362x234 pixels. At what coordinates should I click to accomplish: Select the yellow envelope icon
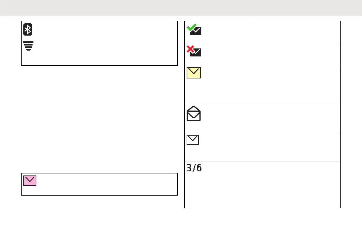[x=194, y=73]
